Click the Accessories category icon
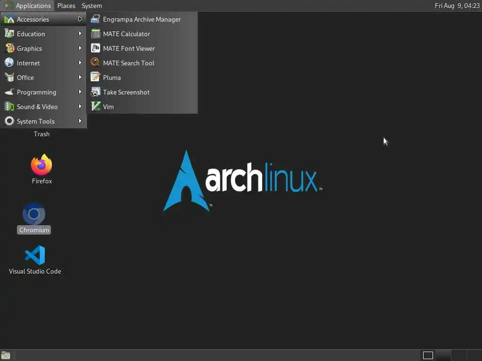 coord(9,19)
